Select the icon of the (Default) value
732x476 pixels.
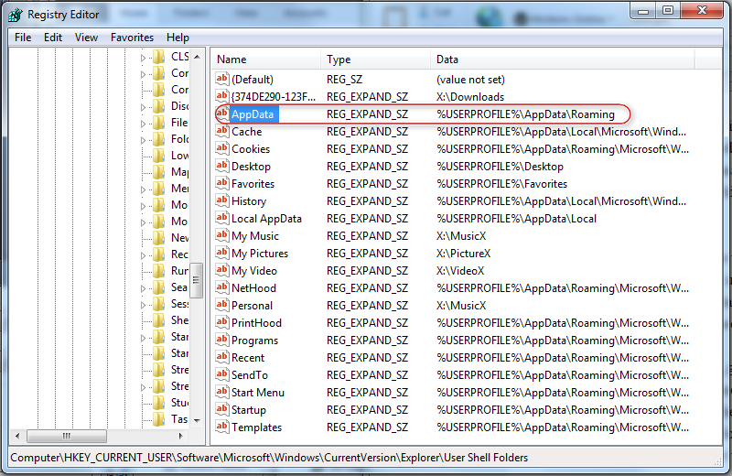(x=221, y=80)
